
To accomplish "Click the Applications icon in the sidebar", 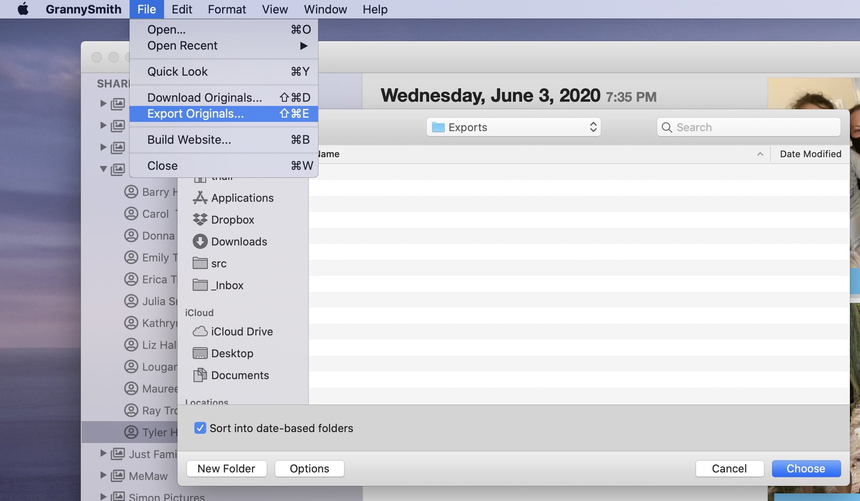I will click(x=200, y=198).
